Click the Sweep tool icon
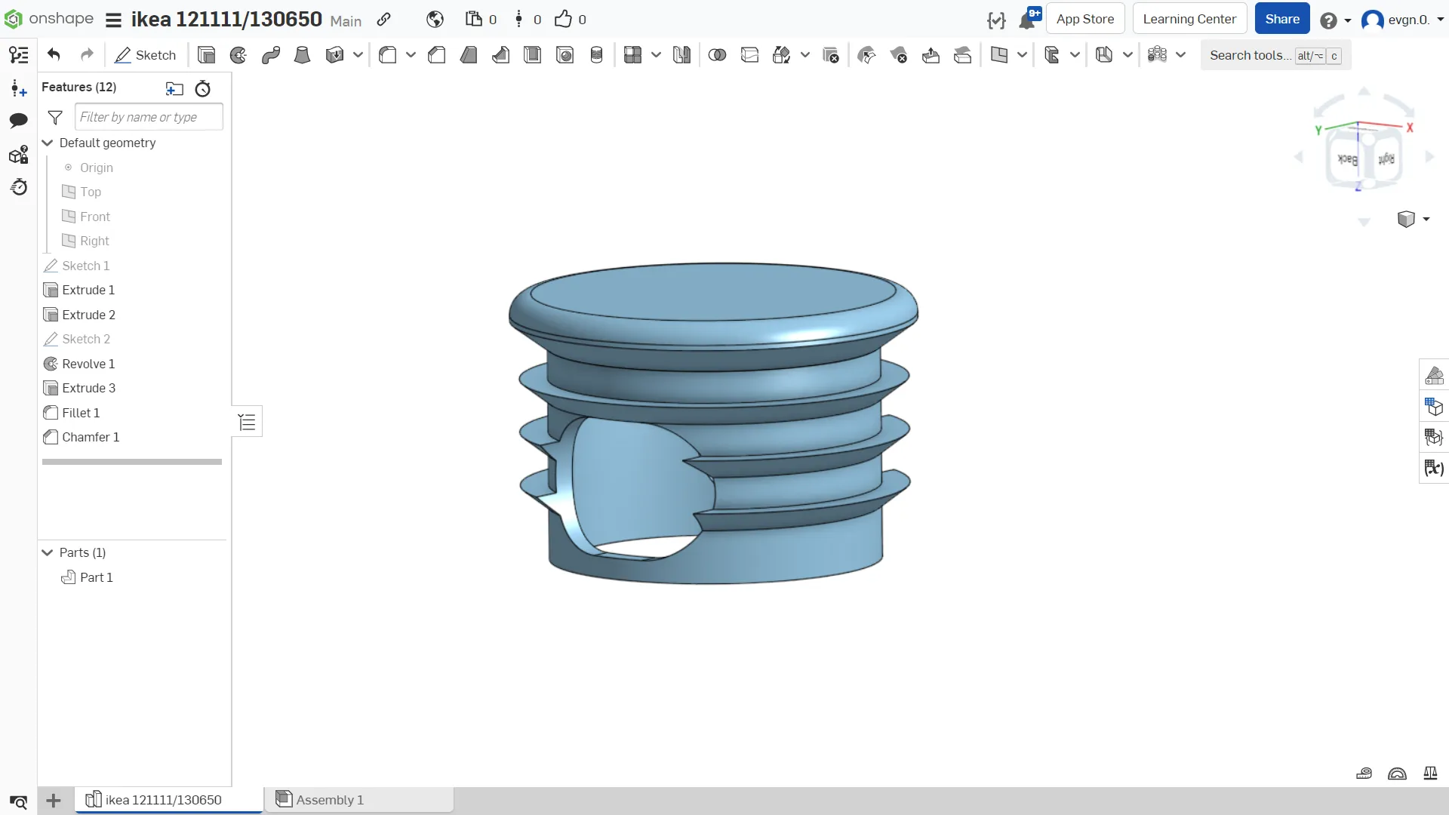The width and height of the screenshot is (1449, 815). pos(271,55)
